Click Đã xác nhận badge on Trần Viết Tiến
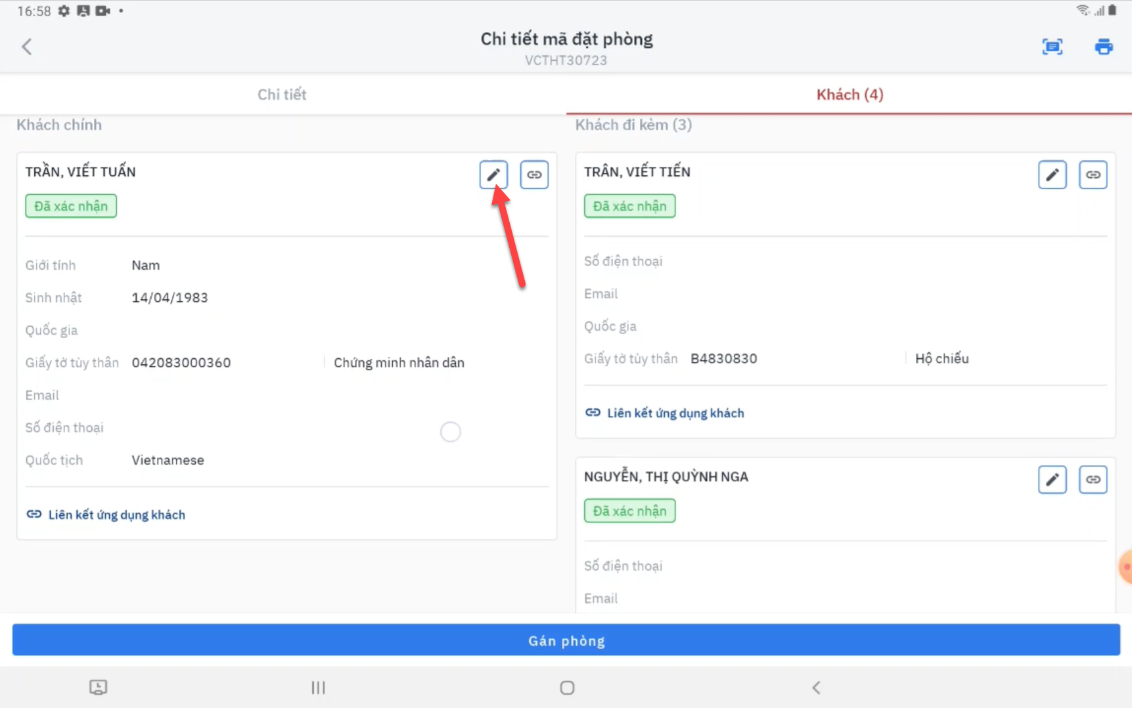This screenshot has height=708, width=1132. tap(629, 206)
